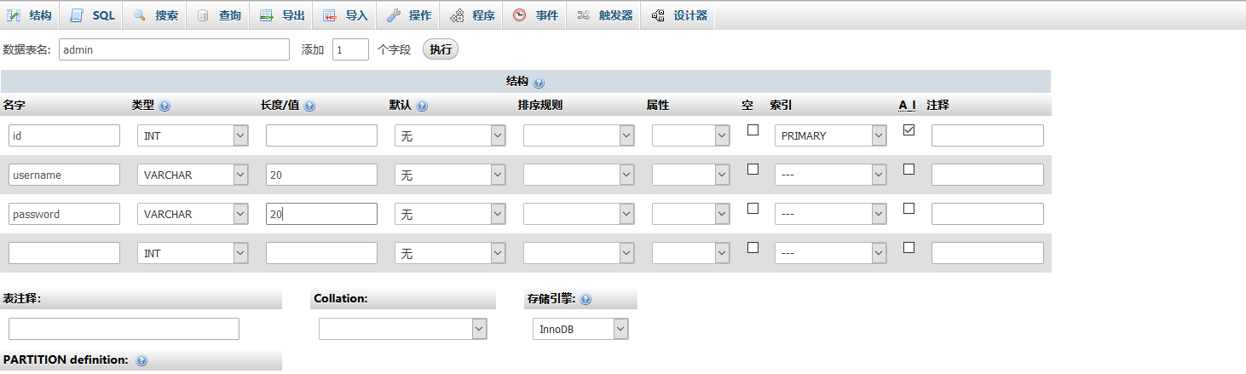Open the 触发器 tab
The image size is (1246, 374).
(604, 15)
